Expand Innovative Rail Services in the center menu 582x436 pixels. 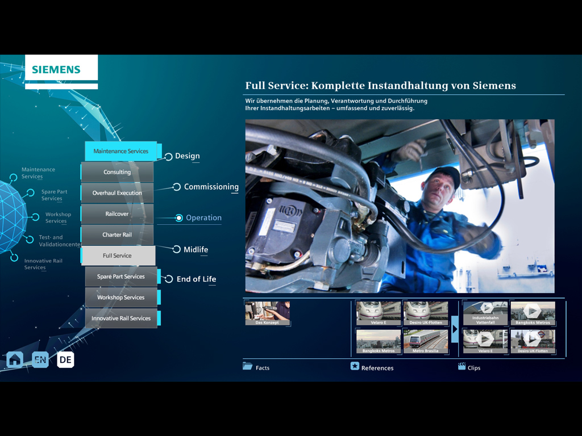121,318
